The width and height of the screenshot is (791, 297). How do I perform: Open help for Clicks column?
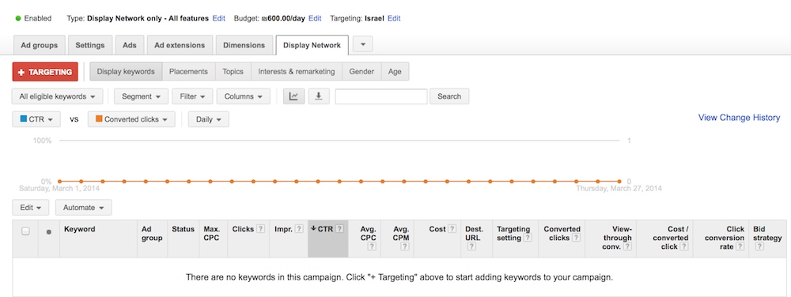point(260,228)
